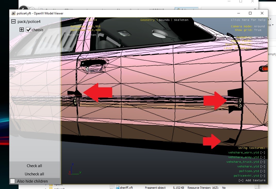Uncheck the chassis checkbox
The image size is (276, 189).
(29, 30)
